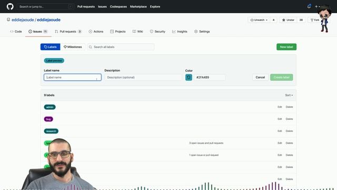Open the Projects tab
Image resolution: width=337 pixels, height=190 pixels.
[118, 32]
